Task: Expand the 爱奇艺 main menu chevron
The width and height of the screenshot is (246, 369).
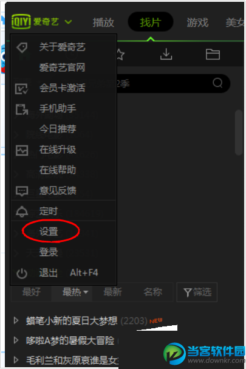Action: [x=68, y=22]
